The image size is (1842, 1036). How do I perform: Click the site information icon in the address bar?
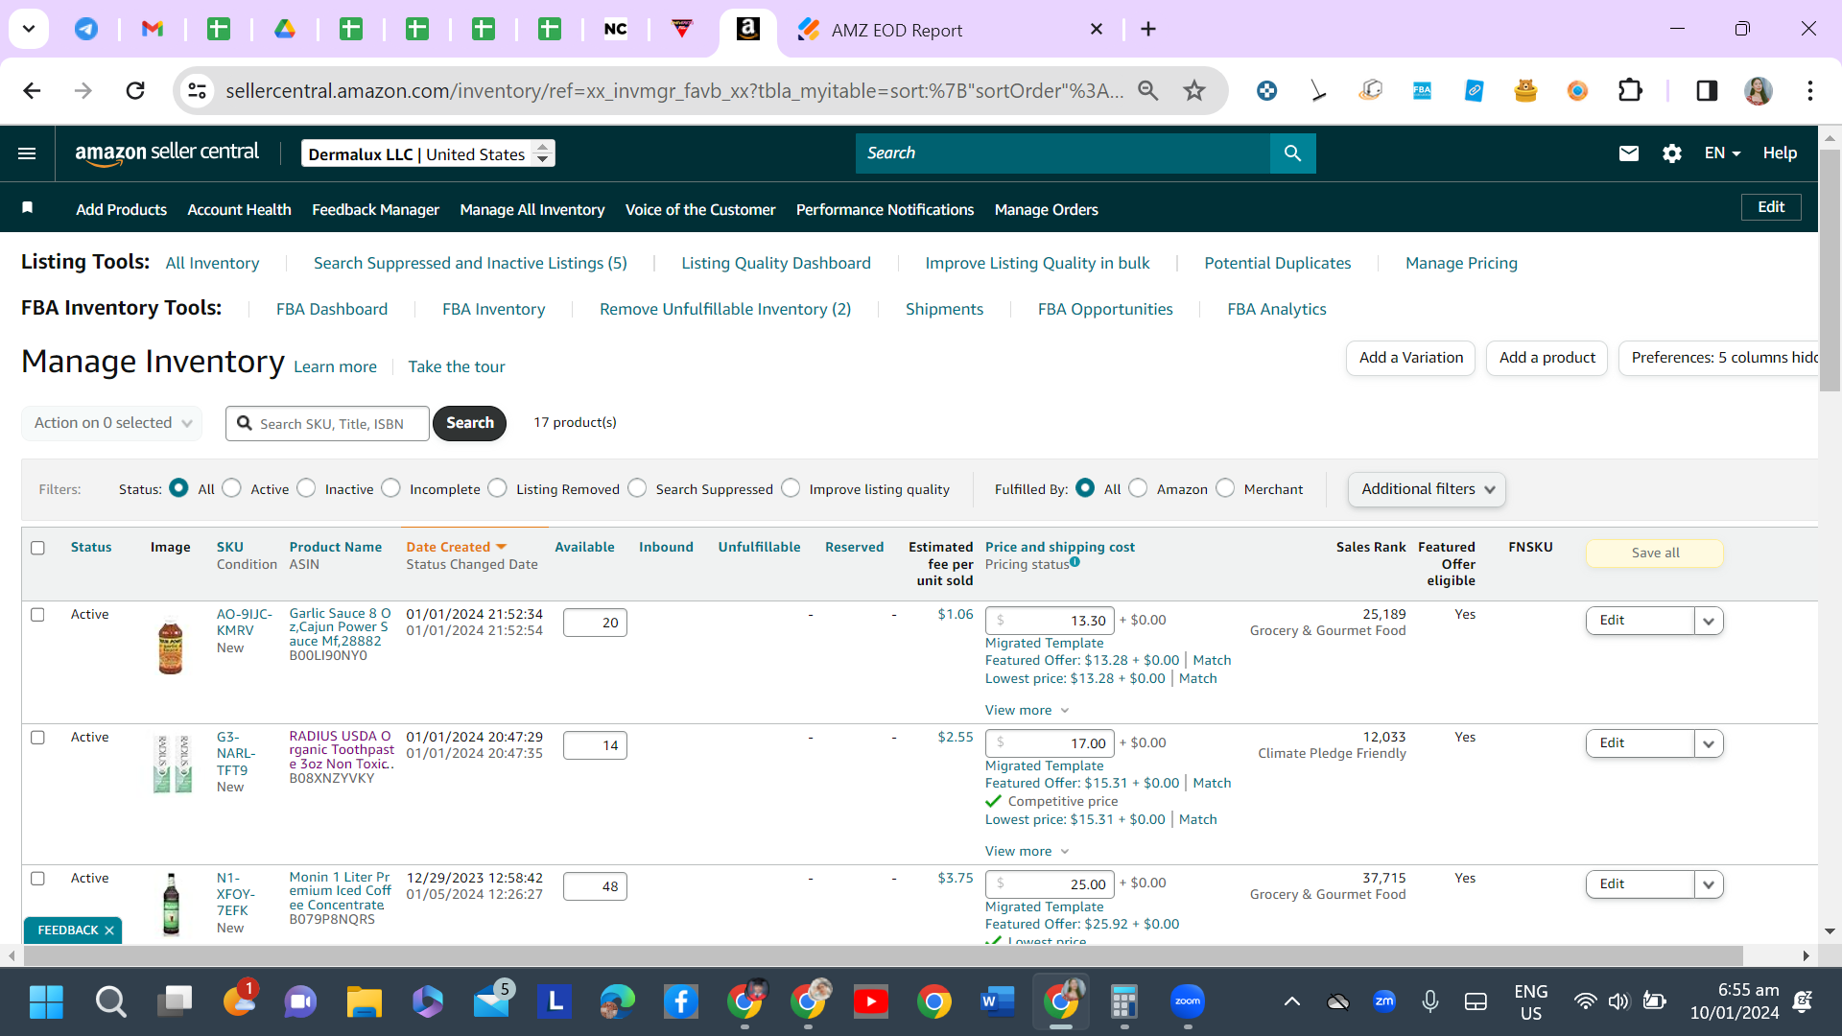197,90
